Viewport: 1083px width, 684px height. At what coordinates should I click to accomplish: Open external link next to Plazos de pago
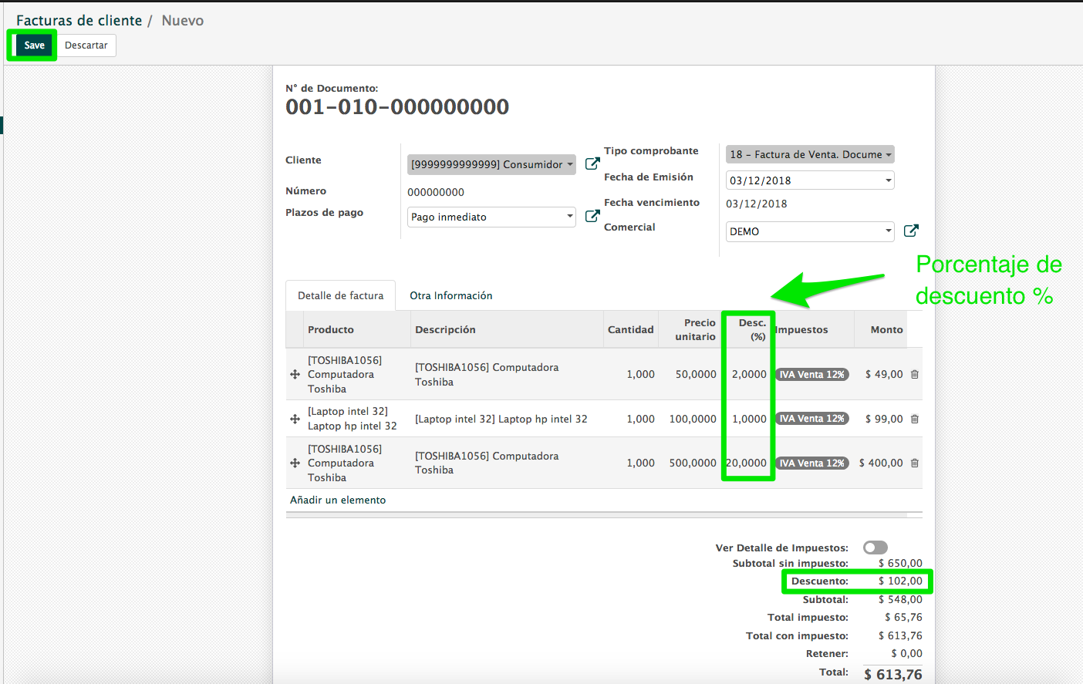592,217
